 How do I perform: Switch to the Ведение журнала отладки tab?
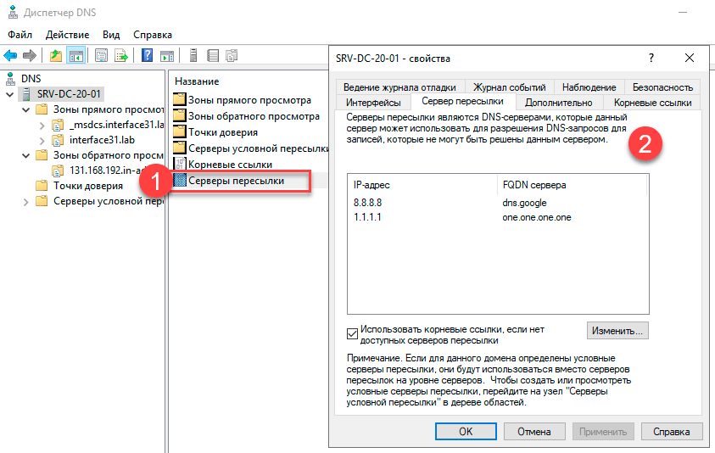coord(399,87)
